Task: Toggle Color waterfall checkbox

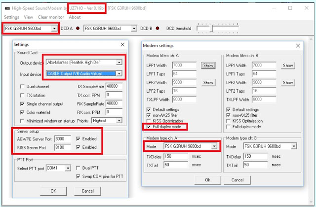Action: click(x=22, y=112)
